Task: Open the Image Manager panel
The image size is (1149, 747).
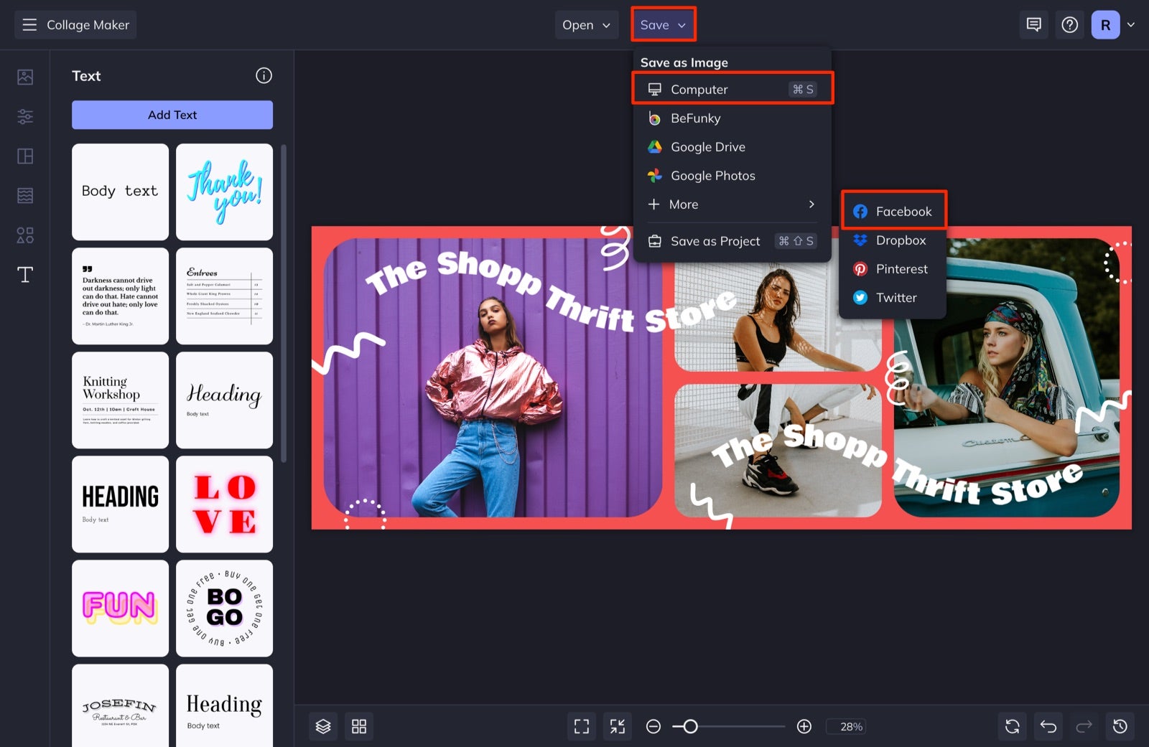Action: click(24, 77)
